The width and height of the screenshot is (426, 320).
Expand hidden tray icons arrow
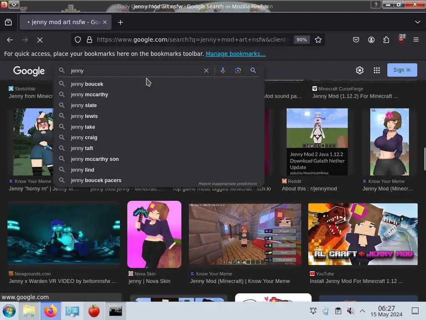point(362,311)
